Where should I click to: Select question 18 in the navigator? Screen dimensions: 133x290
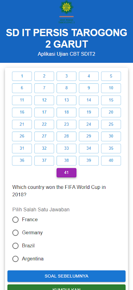tap(66, 112)
